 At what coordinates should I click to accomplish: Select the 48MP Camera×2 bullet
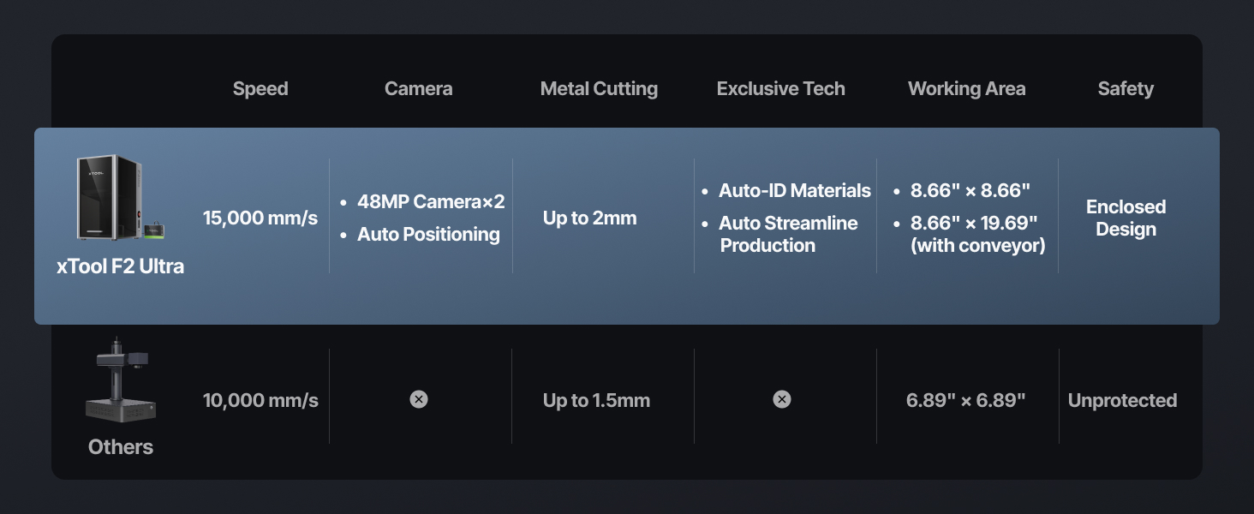click(431, 202)
